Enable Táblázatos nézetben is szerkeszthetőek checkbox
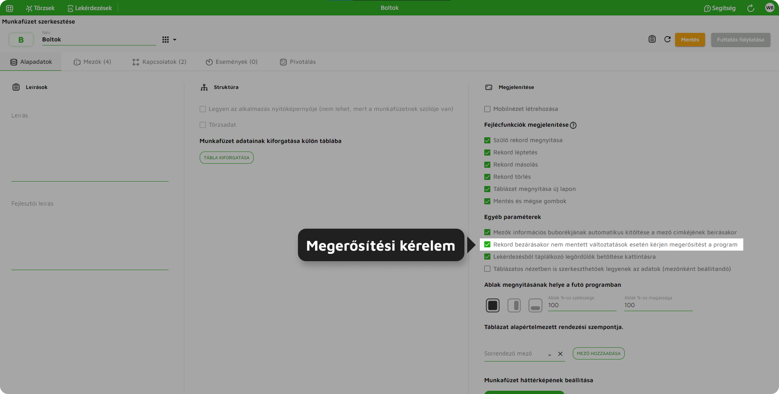 (487, 269)
